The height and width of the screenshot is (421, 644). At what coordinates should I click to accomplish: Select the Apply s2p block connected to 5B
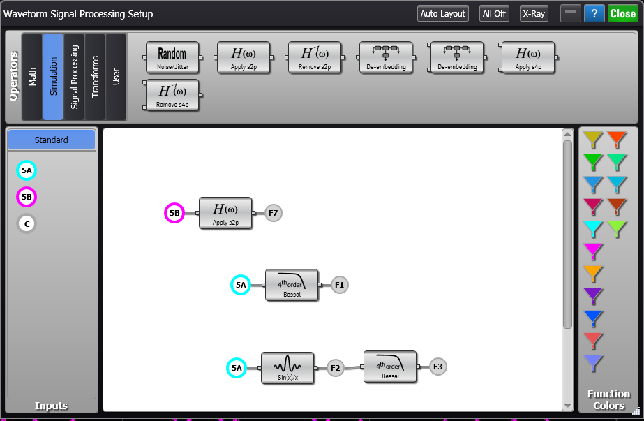[225, 213]
